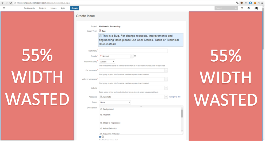This screenshot has height=141, width=265.
Task: Open the Issues menu
Action: (53, 8)
